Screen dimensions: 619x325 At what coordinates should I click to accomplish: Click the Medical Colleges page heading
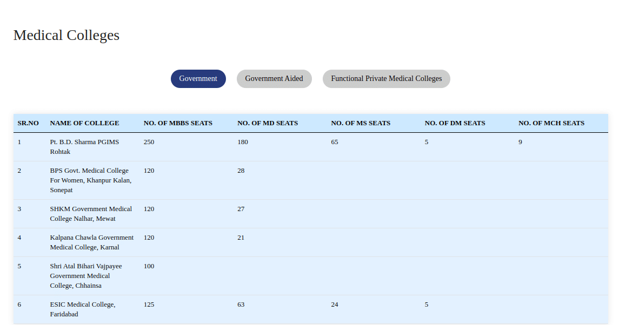[x=66, y=35]
